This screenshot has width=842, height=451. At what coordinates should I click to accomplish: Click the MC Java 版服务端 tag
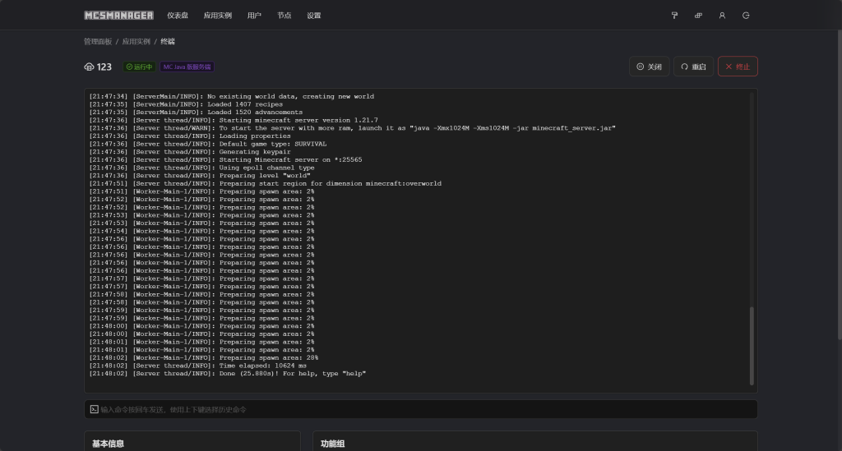point(187,67)
